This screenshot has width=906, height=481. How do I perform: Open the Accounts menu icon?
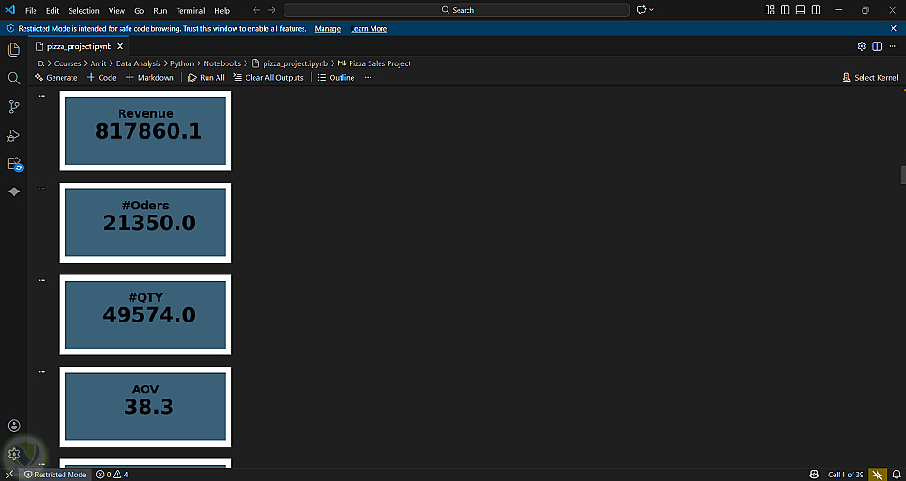[14, 426]
